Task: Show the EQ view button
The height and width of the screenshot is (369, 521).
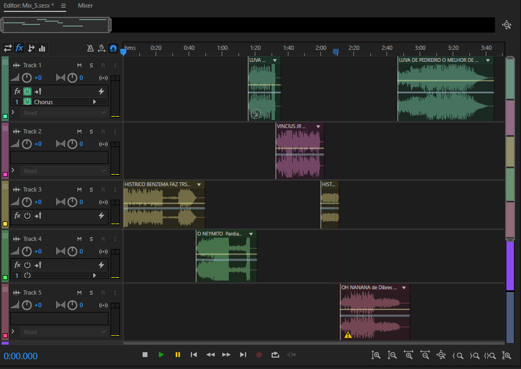Action: click(42, 48)
